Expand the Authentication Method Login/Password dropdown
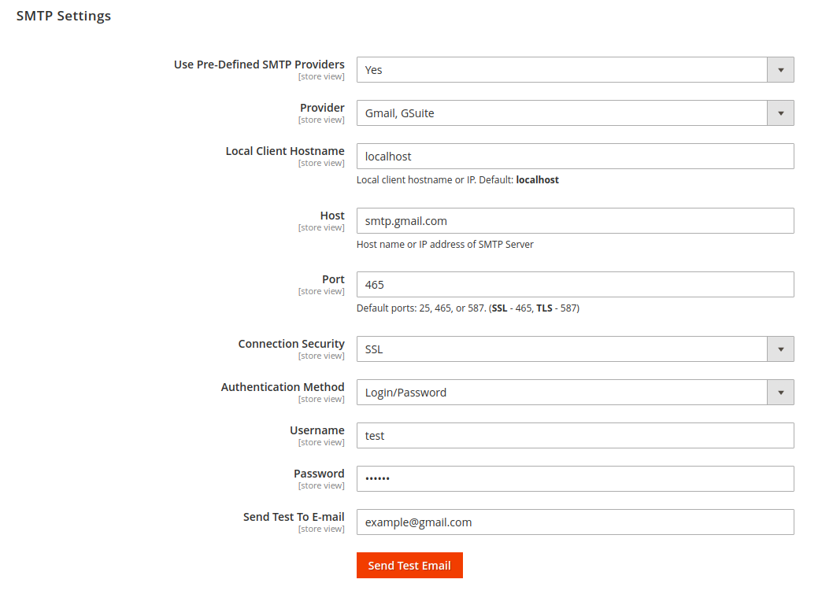This screenshot has height=594, width=833. (575, 393)
